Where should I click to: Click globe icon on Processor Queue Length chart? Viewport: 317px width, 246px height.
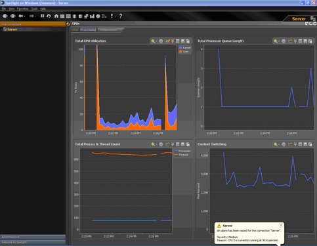(284, 41)
